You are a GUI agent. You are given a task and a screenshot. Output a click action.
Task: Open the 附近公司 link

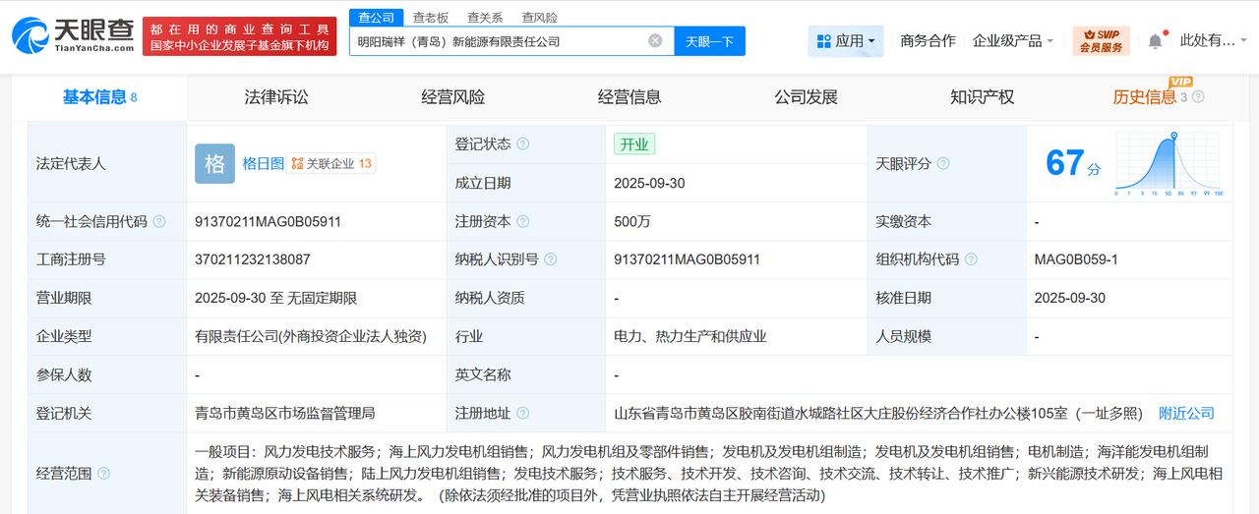tap(1186, 414)
